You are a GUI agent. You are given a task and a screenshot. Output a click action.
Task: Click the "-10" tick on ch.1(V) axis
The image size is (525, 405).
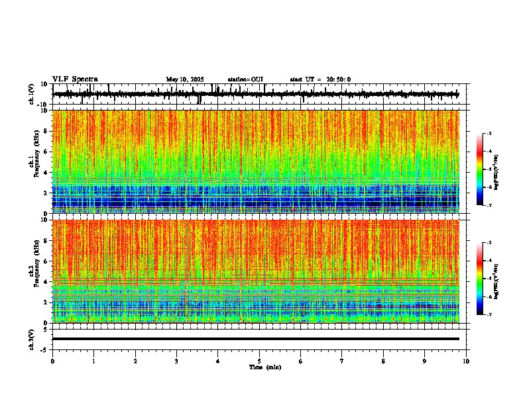(x=42, y=105)
